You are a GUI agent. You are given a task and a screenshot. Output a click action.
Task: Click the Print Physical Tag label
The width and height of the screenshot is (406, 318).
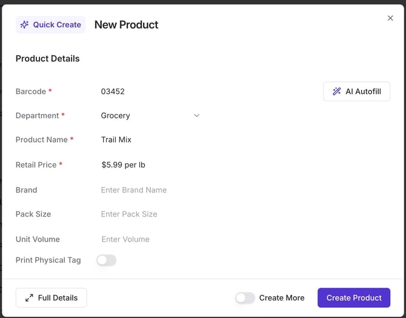pos(48,260)
